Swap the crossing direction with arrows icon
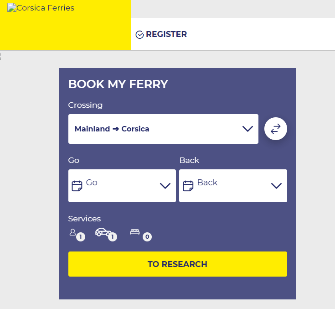This screenshot has width=335, height=309. (276, 129)
